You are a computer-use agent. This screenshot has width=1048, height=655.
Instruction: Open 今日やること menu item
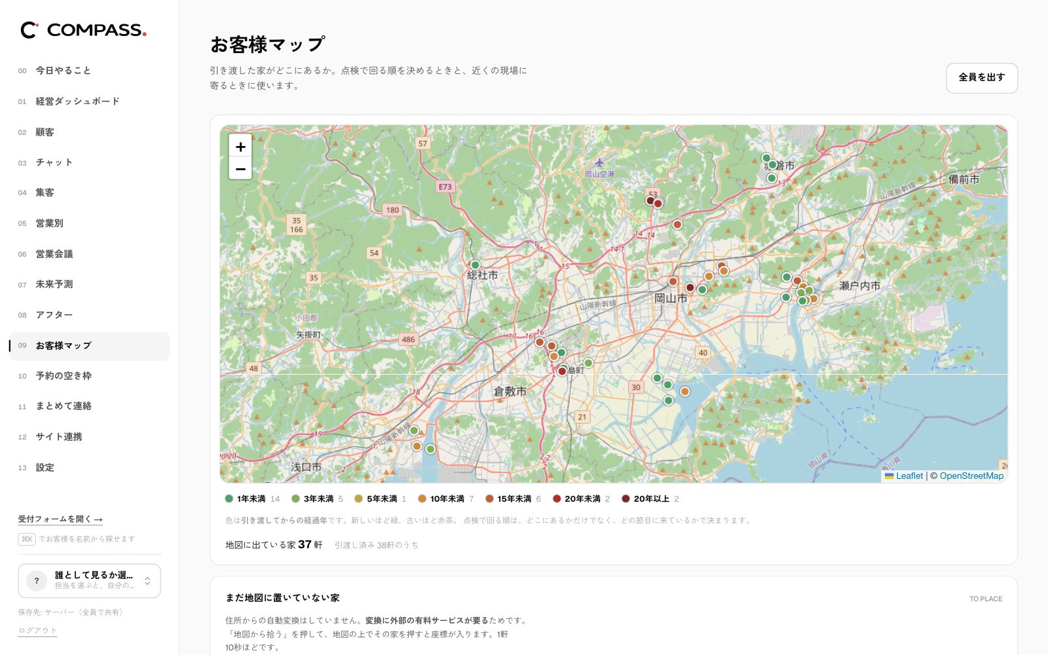click(x=89, y=71)
